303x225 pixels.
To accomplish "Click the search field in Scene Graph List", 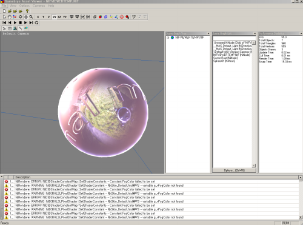I will (x=234, y=38).
